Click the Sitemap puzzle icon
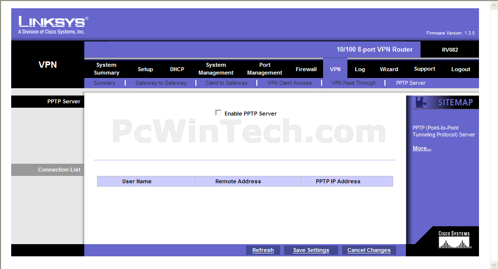 coord(421,102)
